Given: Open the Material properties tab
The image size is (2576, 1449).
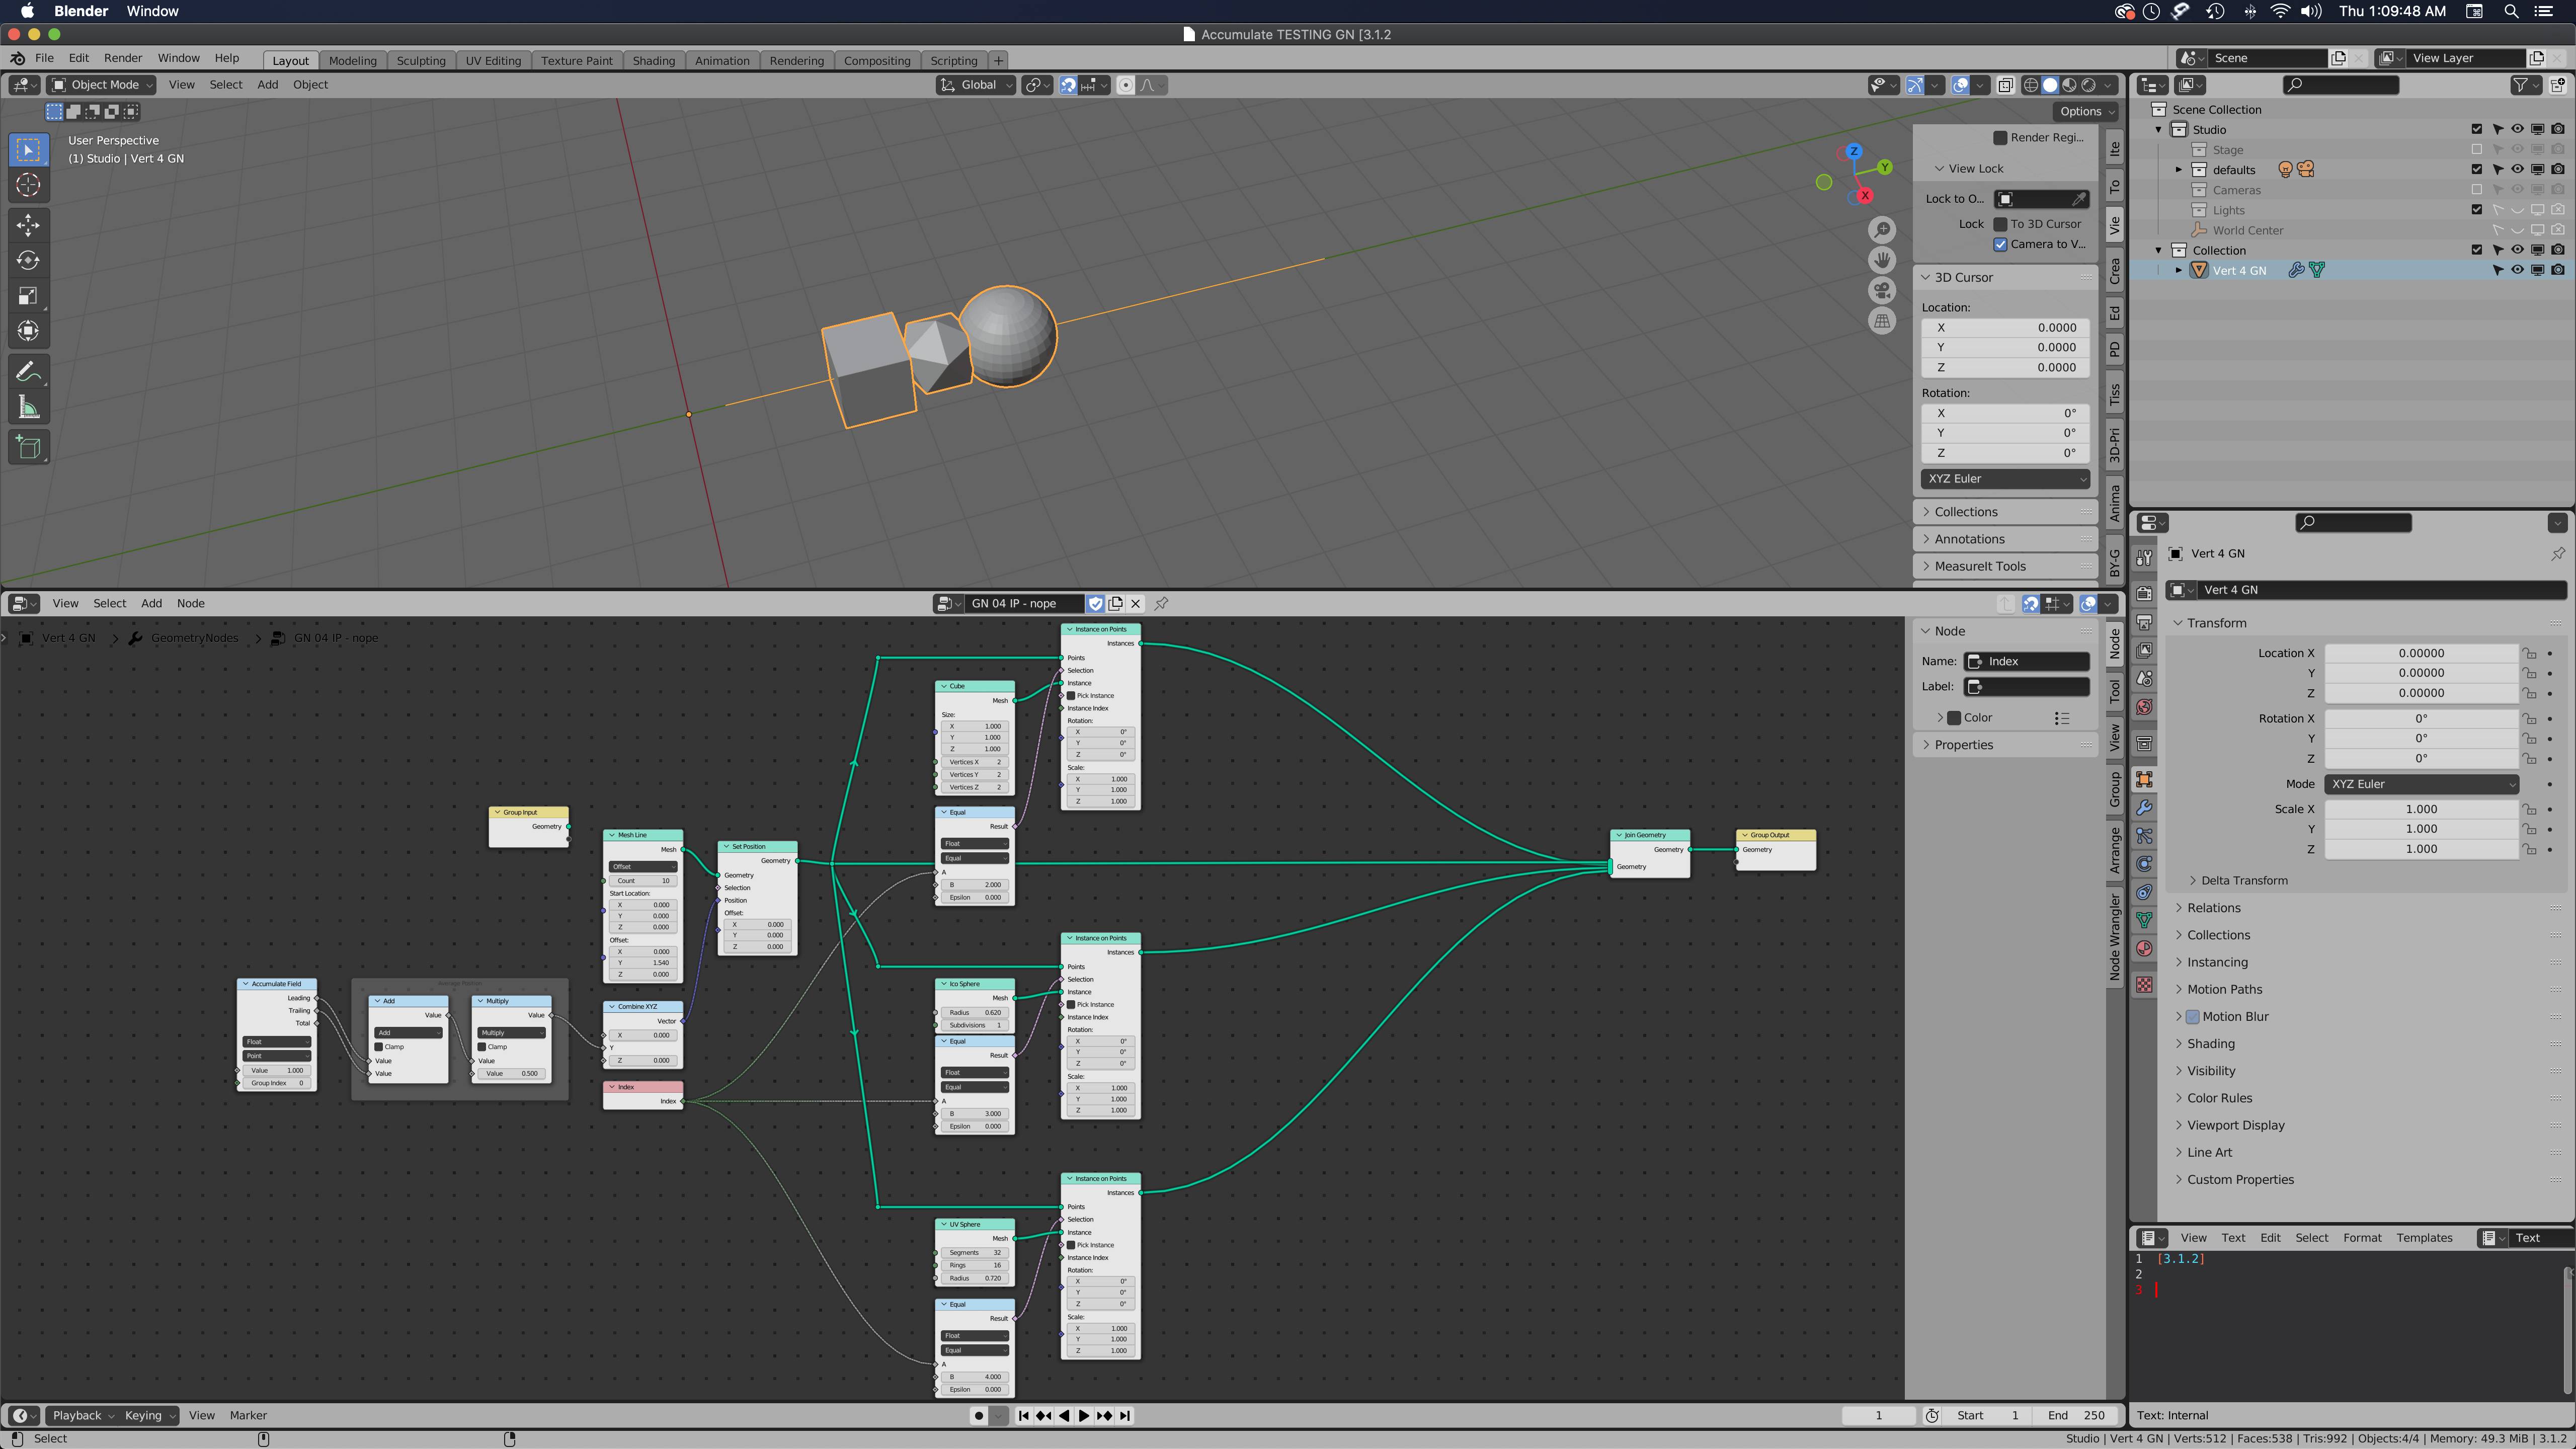Looking at the screenshot, I should 2144,948.
